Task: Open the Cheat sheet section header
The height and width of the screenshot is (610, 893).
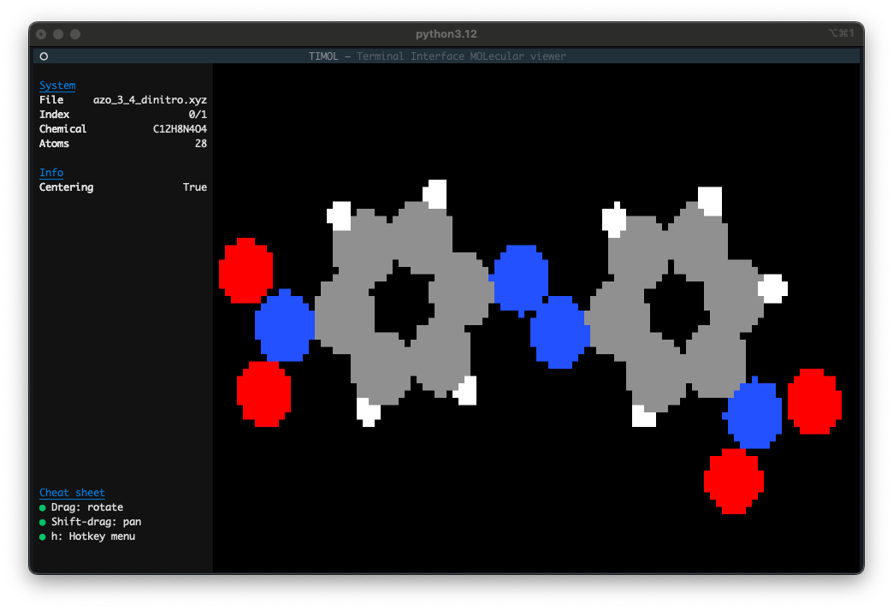Action: tap(72, 493)
